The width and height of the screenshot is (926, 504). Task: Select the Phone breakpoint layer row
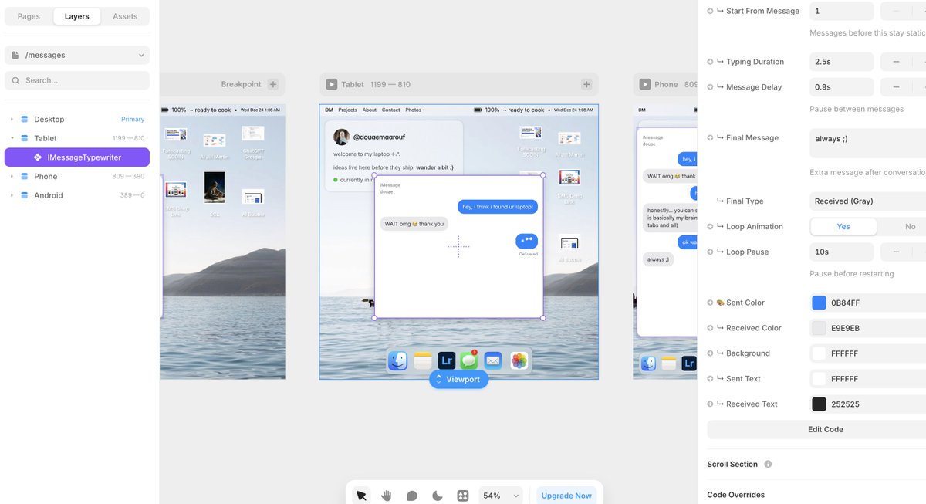click(77, 177)
